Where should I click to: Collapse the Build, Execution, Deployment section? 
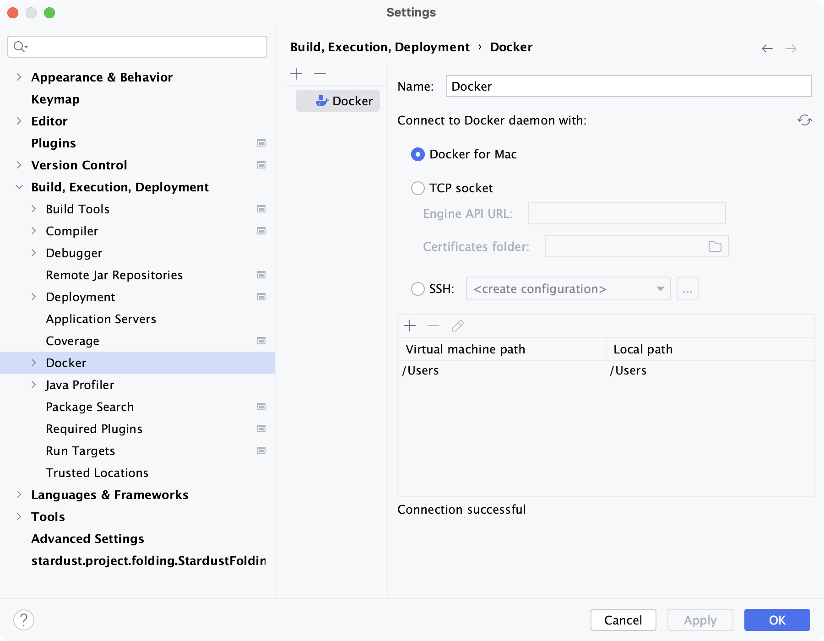[19, 187]
